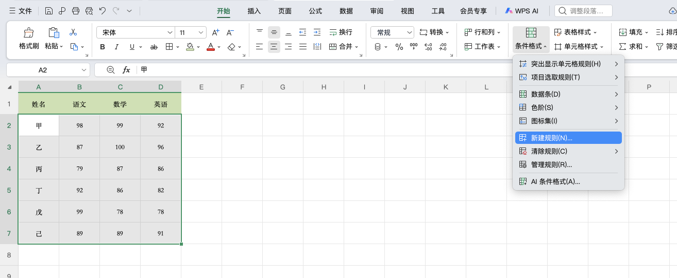Image resolution: width=677 pixels, height=278 pixels.
Task: Click the Paste (粘贴) clipboard icon
Action: click(54, 33)
